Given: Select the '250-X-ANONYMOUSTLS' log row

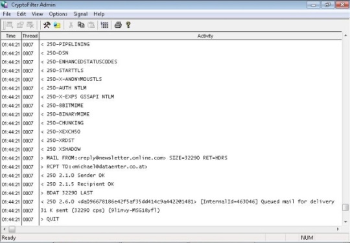Looking at the screenshot, I should (x=171, y=79).
